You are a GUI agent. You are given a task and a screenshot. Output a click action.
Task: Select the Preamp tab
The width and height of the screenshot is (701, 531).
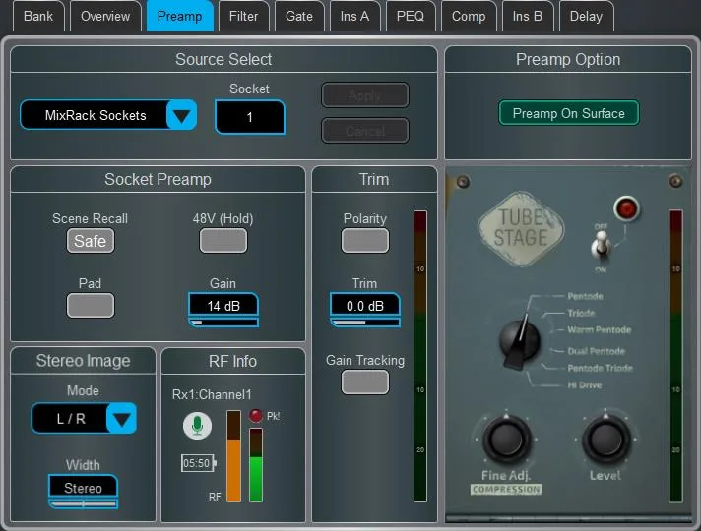click(180, 16)
